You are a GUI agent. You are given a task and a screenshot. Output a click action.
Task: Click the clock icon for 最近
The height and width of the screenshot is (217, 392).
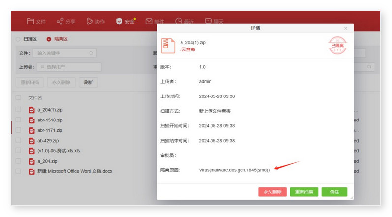pyautogui.click(x=179, y=21)
